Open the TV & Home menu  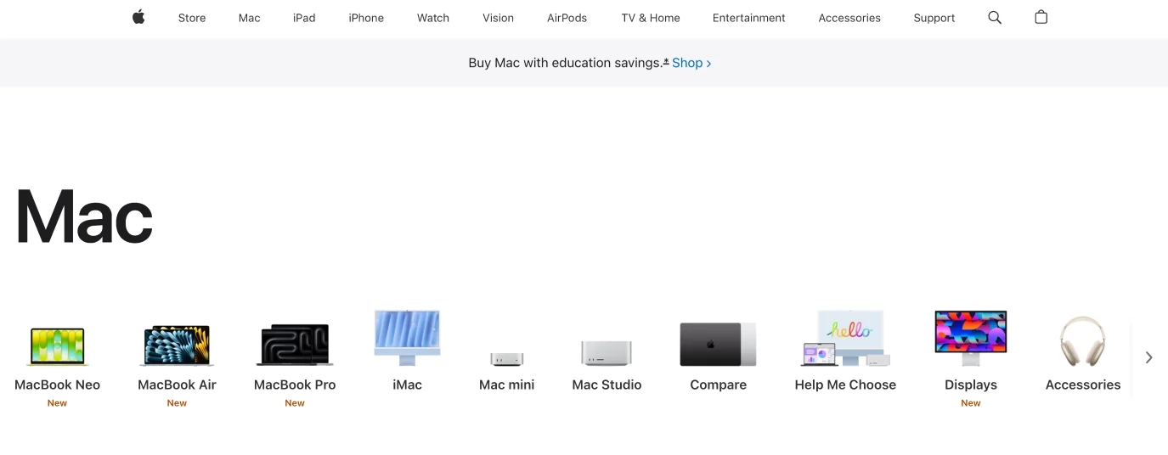(x=651, y=18)
